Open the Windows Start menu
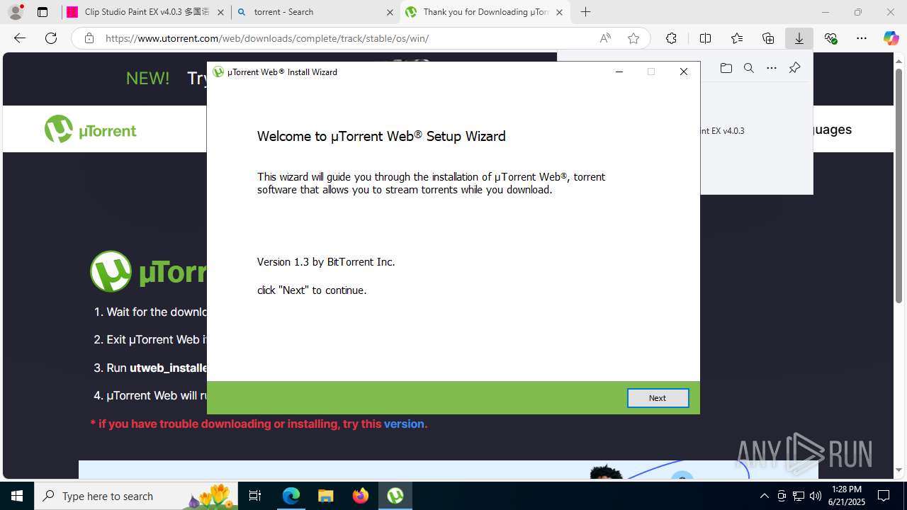Image resolution: width=907 pixels, height=510 pixels. (x=17, y=496)
